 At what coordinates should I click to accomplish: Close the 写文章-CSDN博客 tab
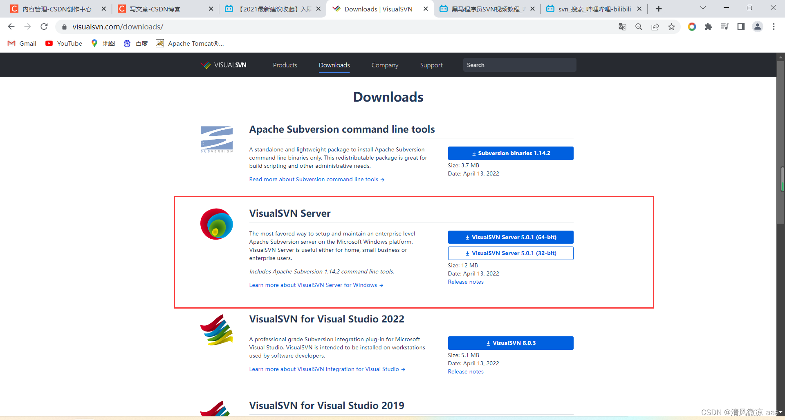click(x=211, y=9)
